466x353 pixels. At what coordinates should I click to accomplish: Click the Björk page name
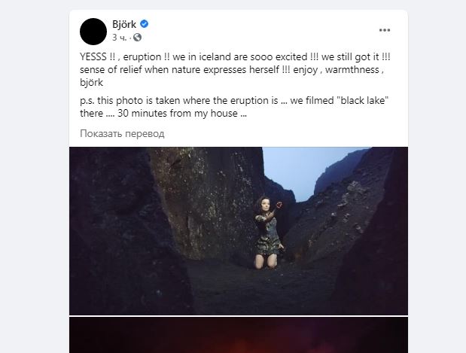click(124, 24)
